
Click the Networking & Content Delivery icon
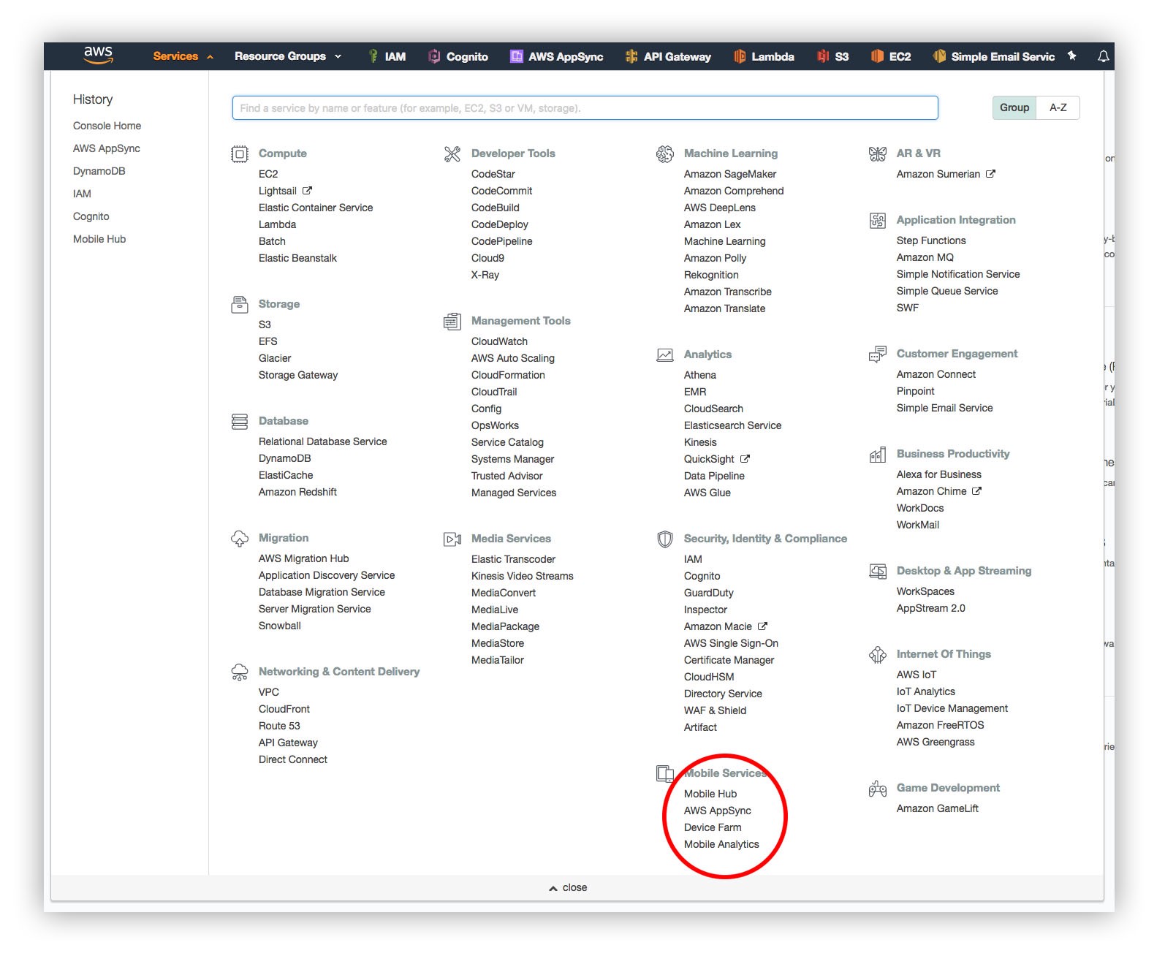coord(240,672)
